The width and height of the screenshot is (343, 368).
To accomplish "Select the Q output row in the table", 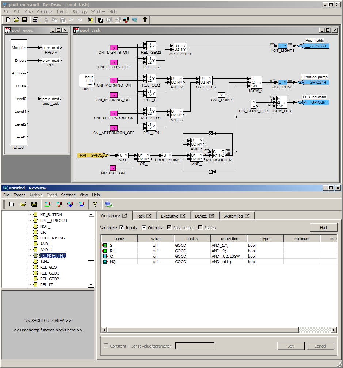I will [219, 256].
